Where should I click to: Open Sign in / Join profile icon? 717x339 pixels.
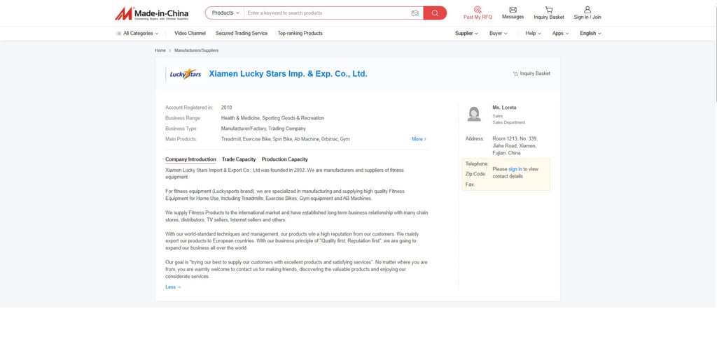click(587, 13)
